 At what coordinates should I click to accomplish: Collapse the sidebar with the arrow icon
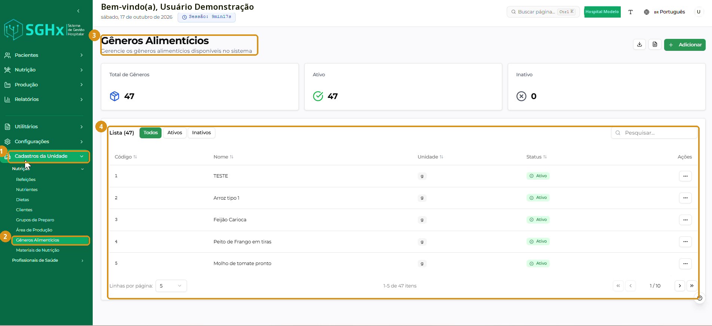[78, 11]
